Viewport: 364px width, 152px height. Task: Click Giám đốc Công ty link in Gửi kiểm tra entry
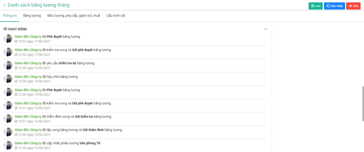click(x=28, y=117)
